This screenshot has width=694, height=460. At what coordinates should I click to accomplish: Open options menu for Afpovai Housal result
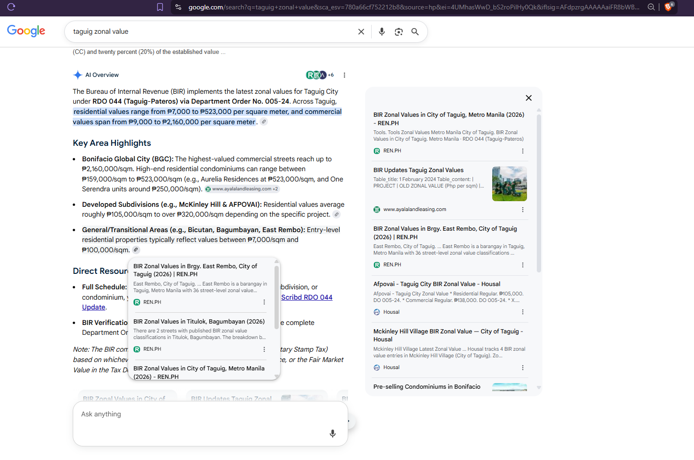pyautogui.click(x=523, y=312)
